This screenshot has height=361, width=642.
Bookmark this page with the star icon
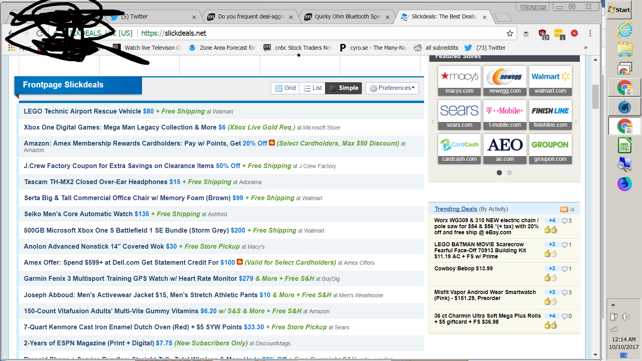[x=510, y=33]
